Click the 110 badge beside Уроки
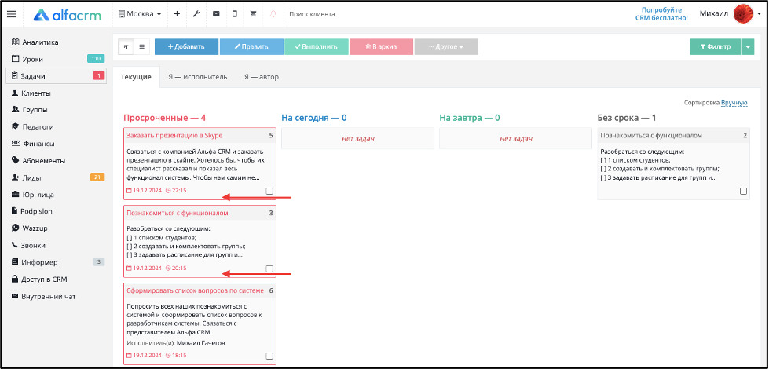This screenshot has width=769, height=369. pyautogui.click(x=96, y=59)
